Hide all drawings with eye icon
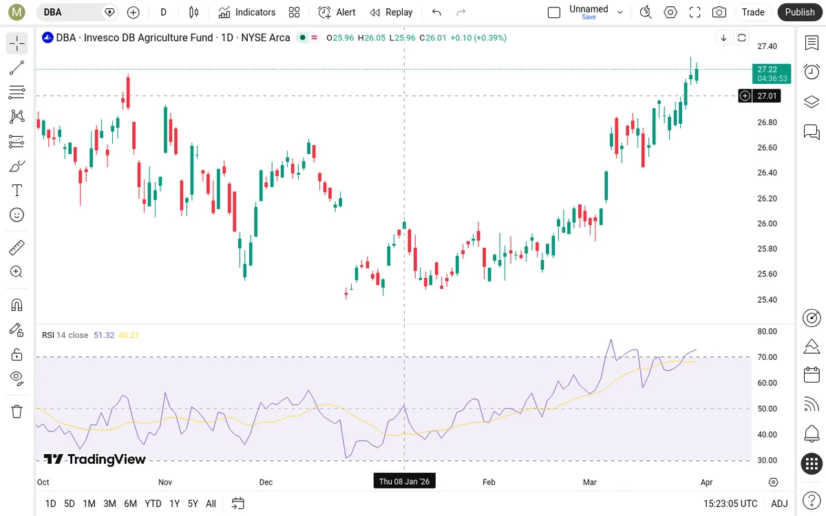Image resolution: width=826 pixels, height=516 pixels. pos(17,378)
